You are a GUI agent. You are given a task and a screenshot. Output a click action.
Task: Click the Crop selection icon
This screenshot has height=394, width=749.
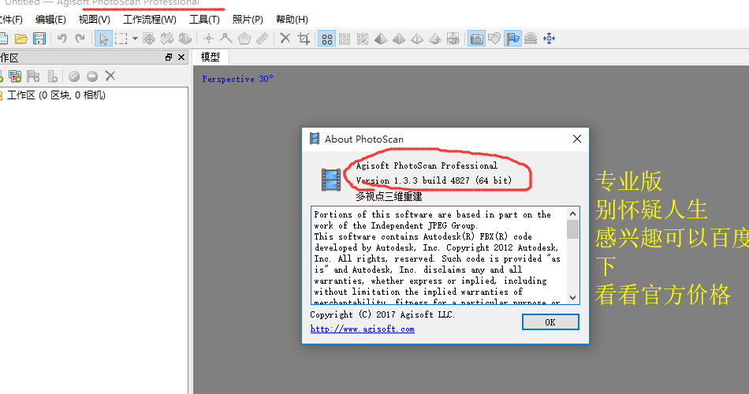click(304, 39)
